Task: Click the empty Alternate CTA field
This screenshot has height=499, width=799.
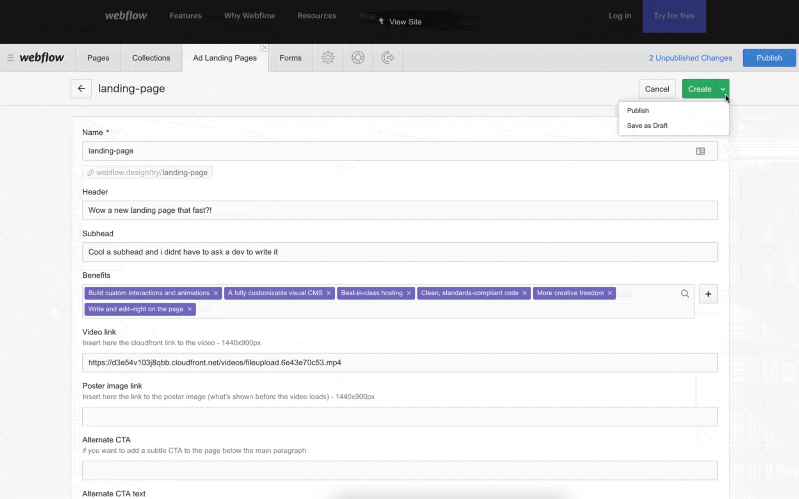Action: click(400, 471)
